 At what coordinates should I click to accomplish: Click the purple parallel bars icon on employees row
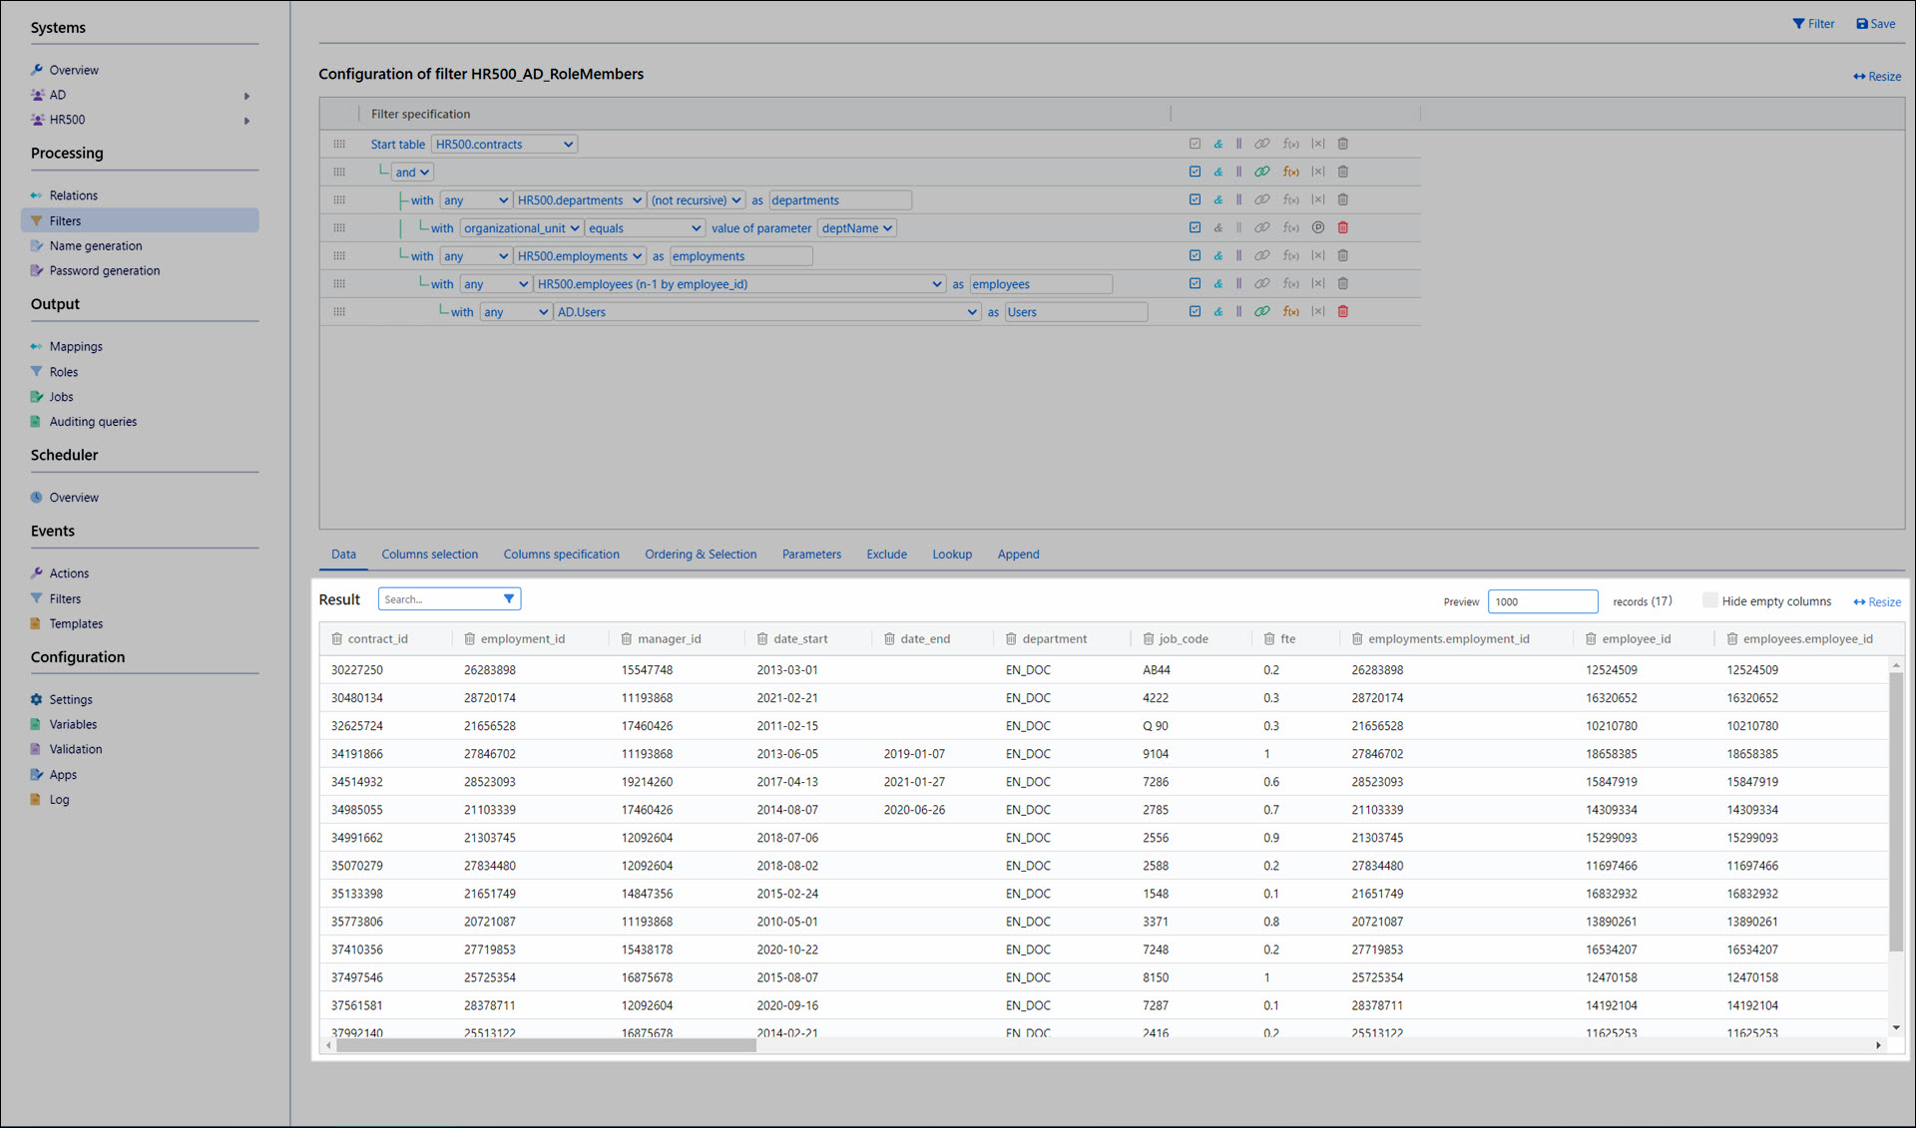pyautogui.click(x=1238, y=284)
